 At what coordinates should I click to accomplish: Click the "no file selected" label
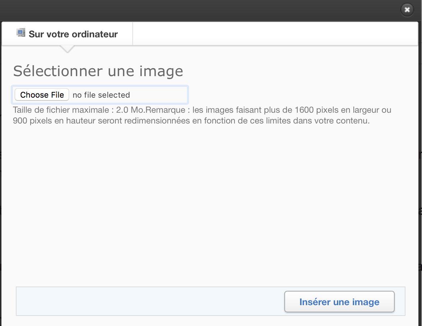101,95
